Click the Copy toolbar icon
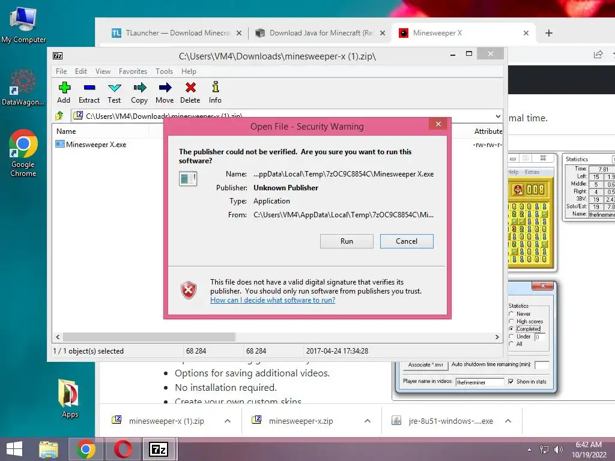 tap(139, 92)
